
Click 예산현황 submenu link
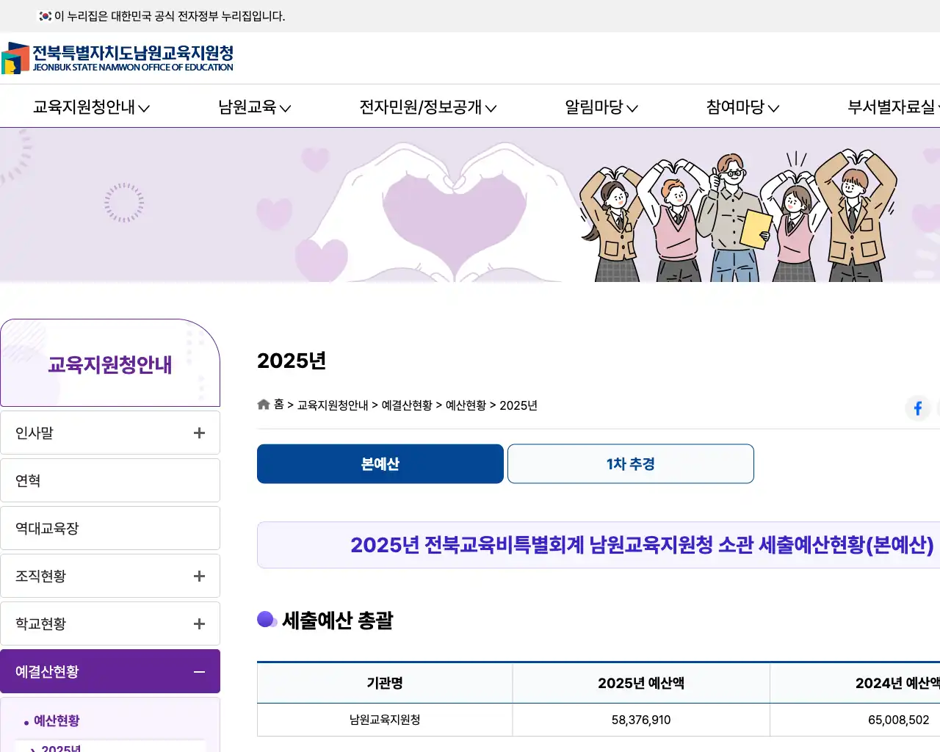point(57,721)
